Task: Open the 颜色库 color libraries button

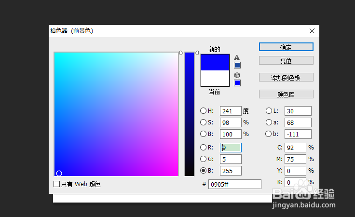Action: pyautogui.click(x=286, y=94)
